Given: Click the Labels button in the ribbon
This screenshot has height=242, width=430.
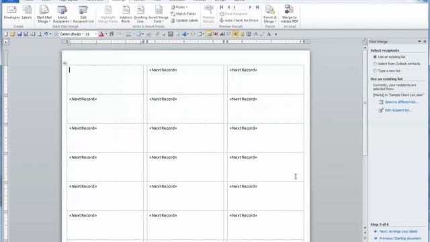Looking at the screenshot, I should (x=27, y=13).
